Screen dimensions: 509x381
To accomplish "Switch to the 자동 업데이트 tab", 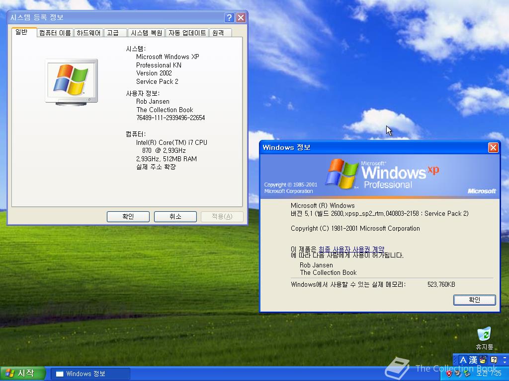I will coord(187,33).
